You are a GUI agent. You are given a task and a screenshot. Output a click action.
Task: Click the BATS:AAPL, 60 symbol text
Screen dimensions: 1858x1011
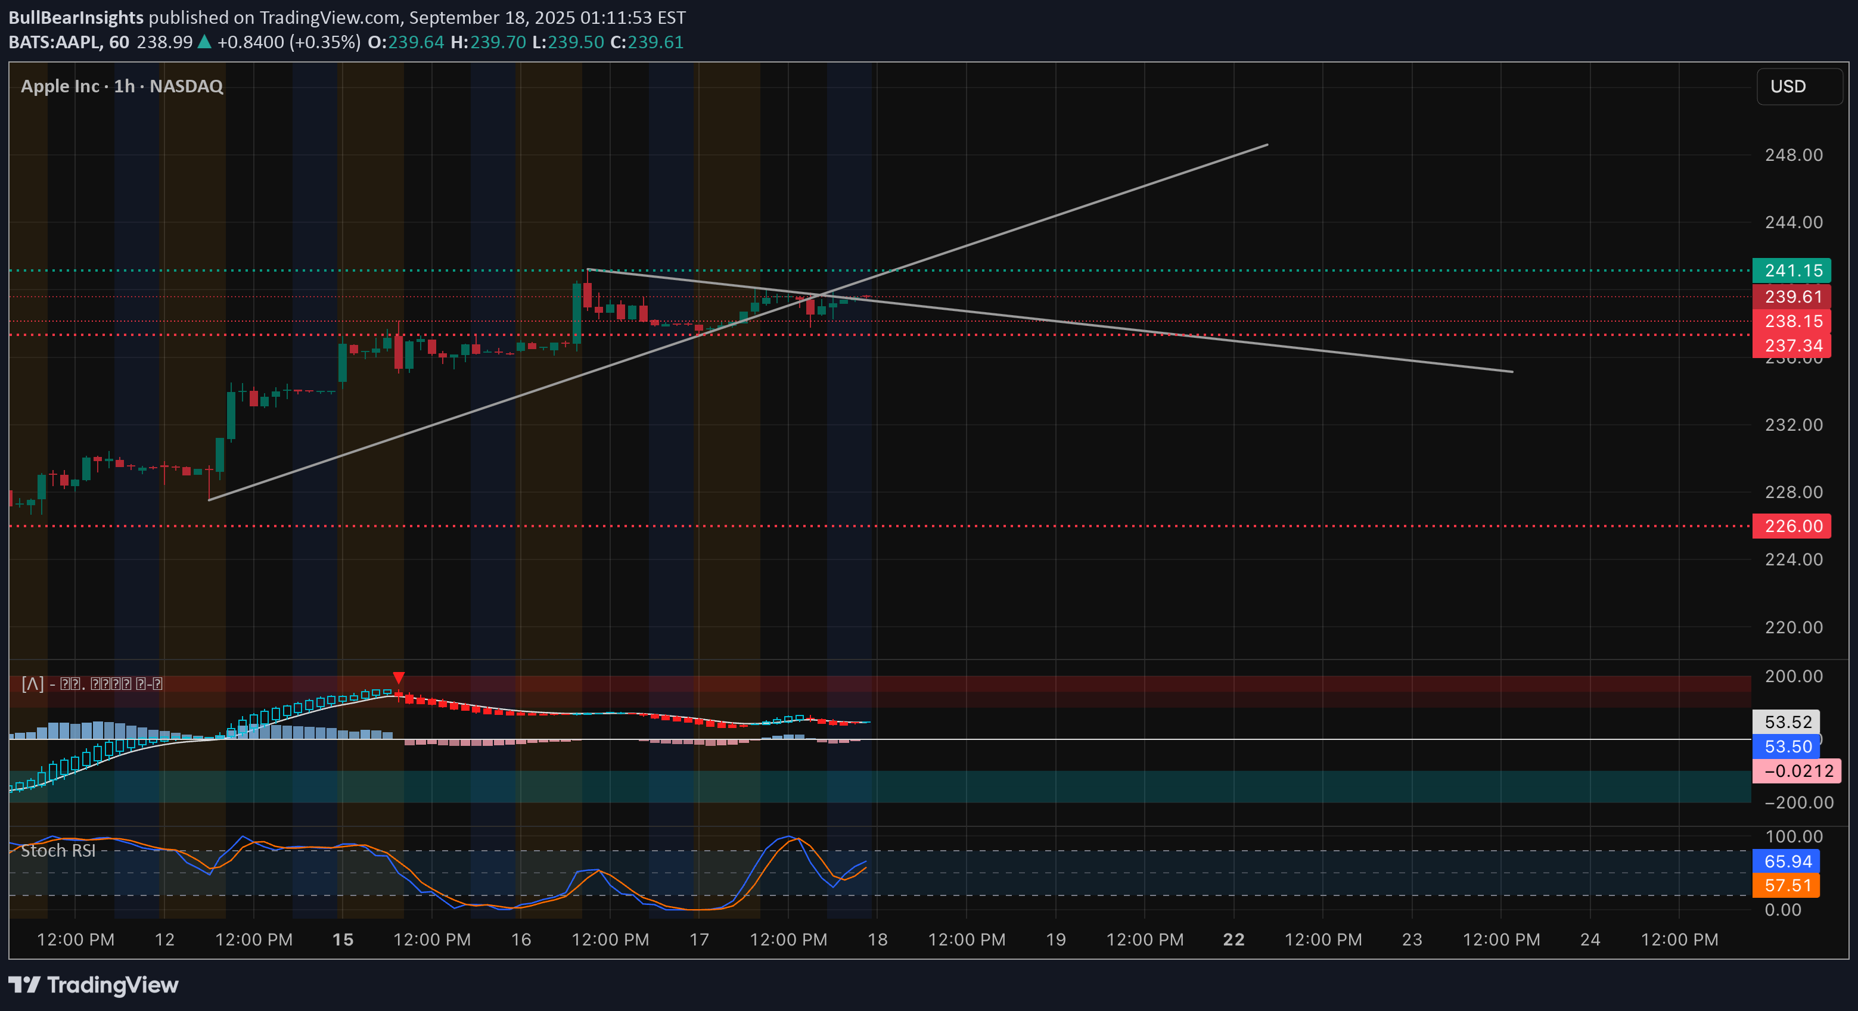(69, 42)
